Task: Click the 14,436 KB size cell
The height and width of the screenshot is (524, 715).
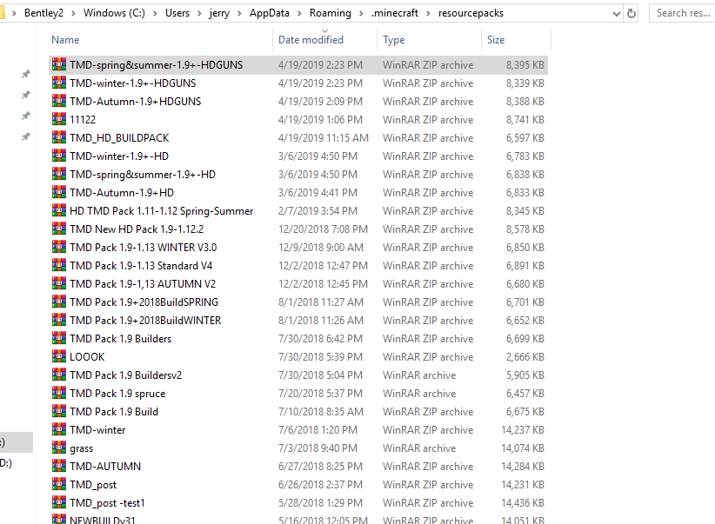Action: click(523, 502)
